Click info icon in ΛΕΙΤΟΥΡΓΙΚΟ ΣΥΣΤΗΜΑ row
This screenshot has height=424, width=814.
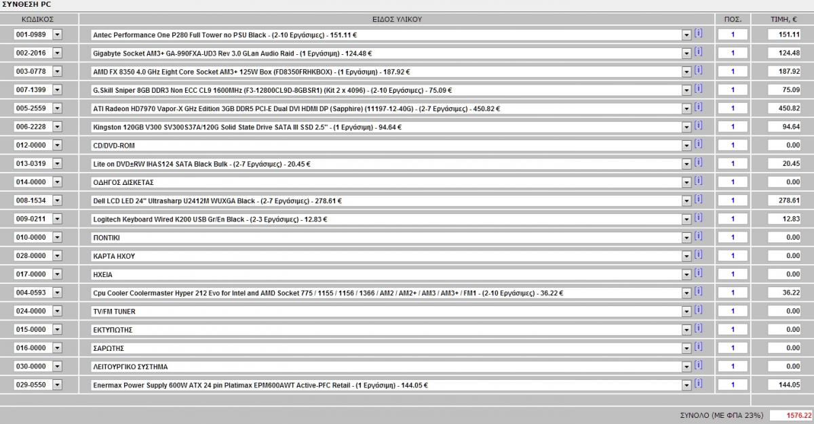coord(698,364)
